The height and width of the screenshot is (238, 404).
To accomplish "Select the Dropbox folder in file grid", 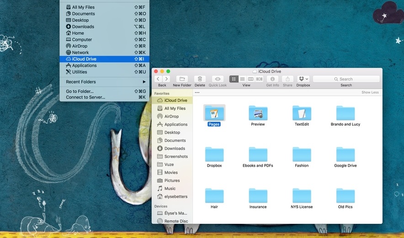I will click(x=214, y=154).
